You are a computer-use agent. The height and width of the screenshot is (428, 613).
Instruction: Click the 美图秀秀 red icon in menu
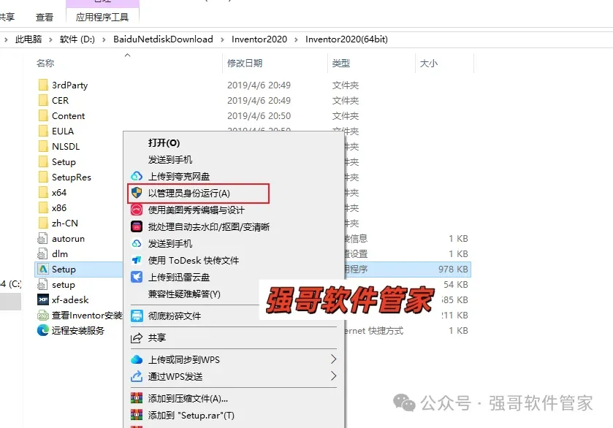(137, 210)
